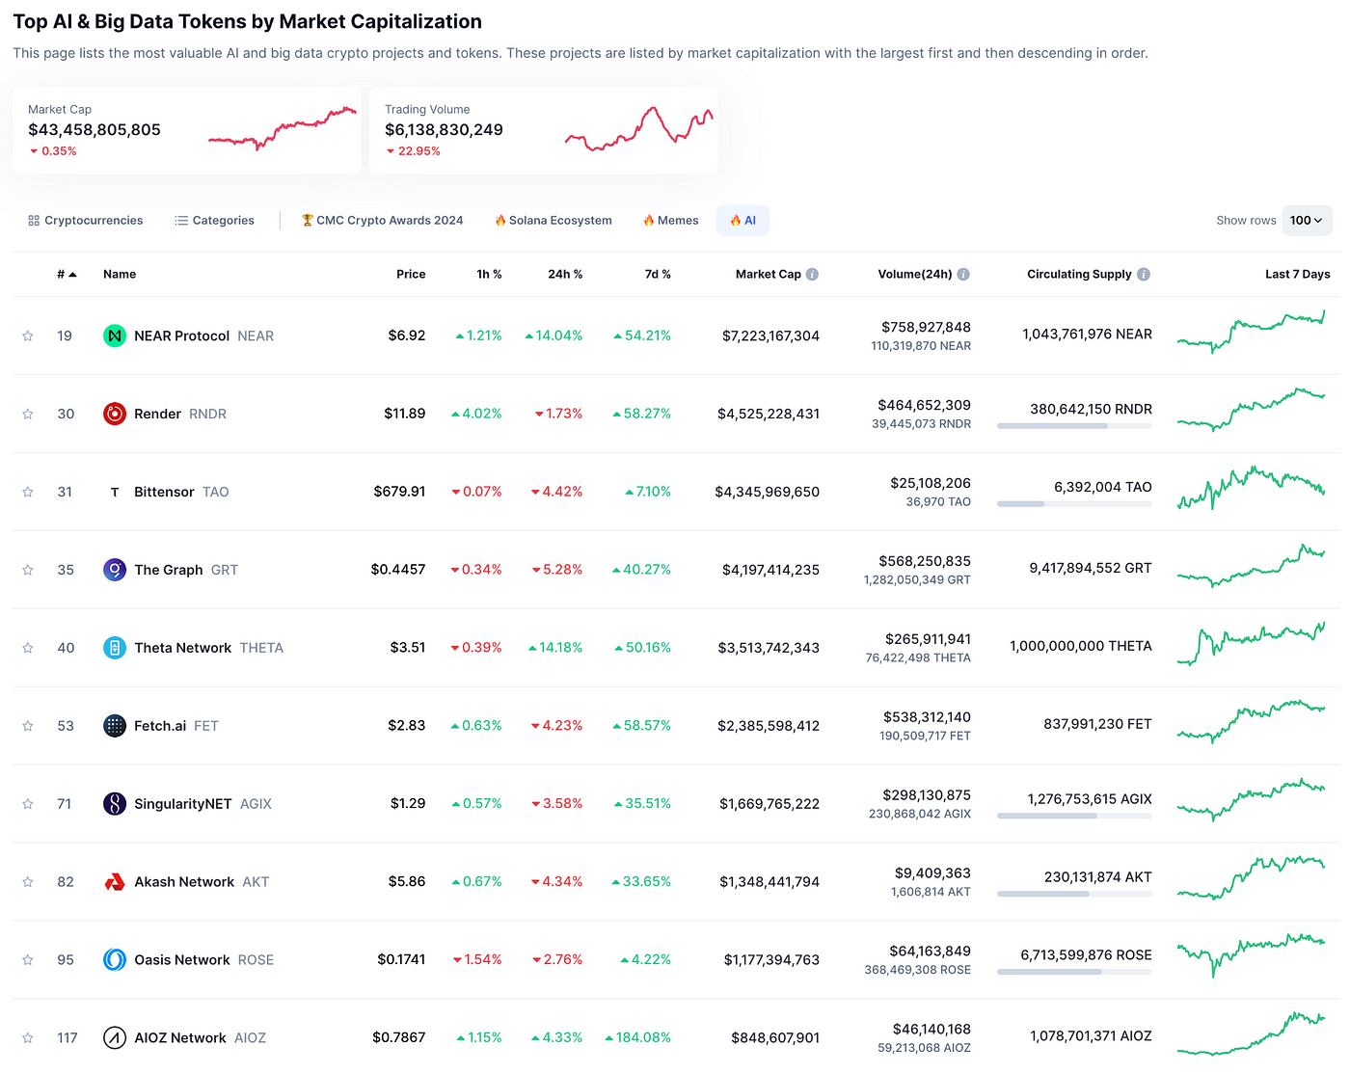This screenshot has height=1073, width=1350.
Task: Open the Categories tab
Action: pyautogui.click(x=214, y=221)
